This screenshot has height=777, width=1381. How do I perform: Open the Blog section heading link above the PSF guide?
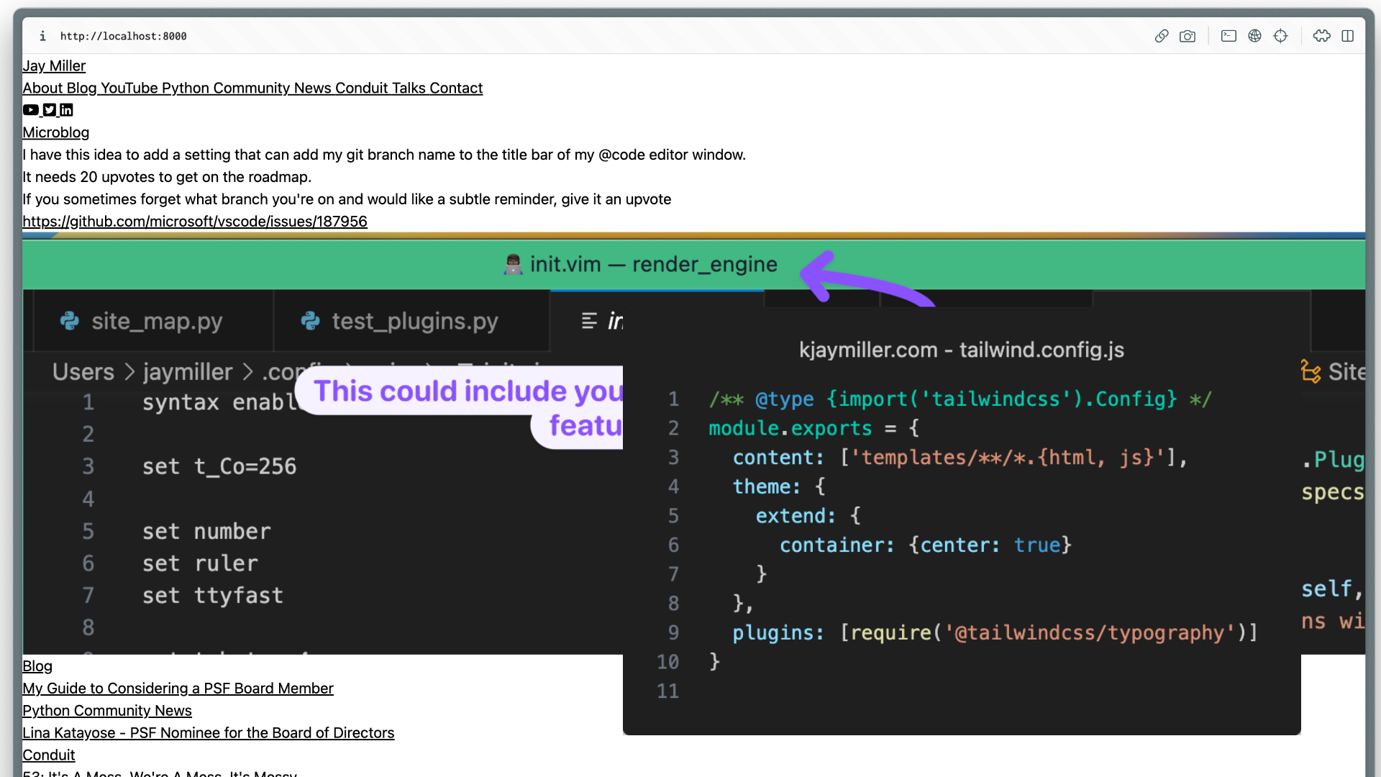point(37,666)
